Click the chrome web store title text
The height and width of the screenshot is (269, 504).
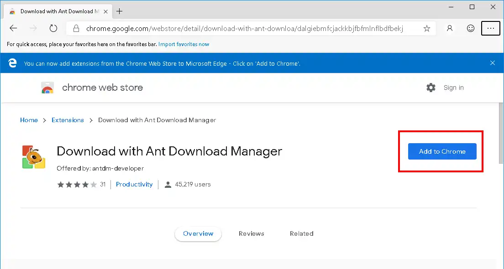tap(103, 88)
